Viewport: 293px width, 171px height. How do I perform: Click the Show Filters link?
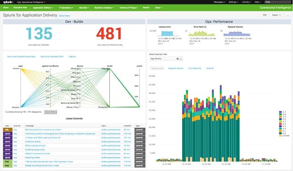coord(64,16)
